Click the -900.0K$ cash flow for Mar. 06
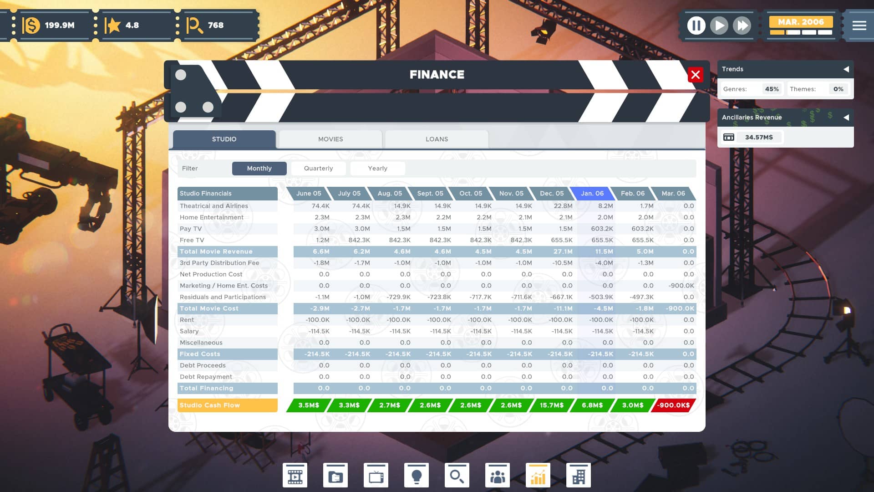 pyautogui.click(x=673, y=405)
